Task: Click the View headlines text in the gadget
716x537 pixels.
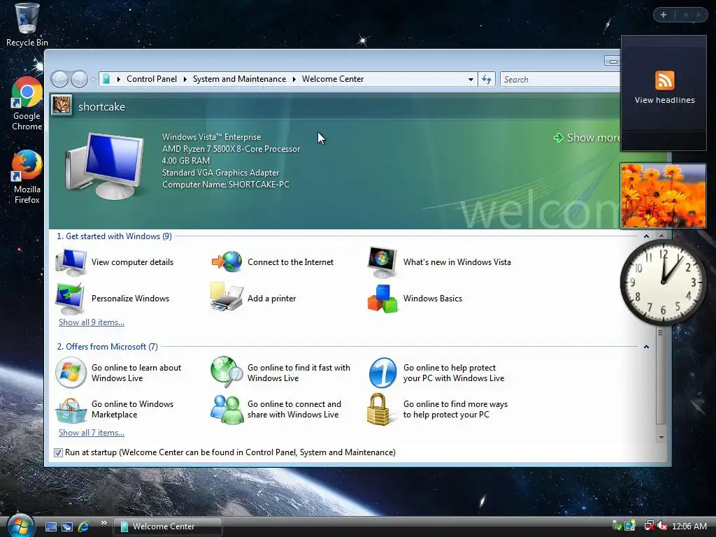Action: pyautogui.click(x=664, y=100)
